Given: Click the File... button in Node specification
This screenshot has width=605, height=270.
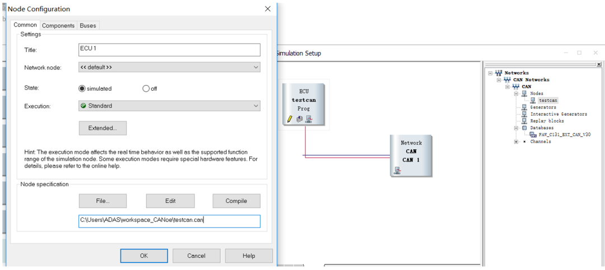Looking at the screenshot, I should coord(103,201).
